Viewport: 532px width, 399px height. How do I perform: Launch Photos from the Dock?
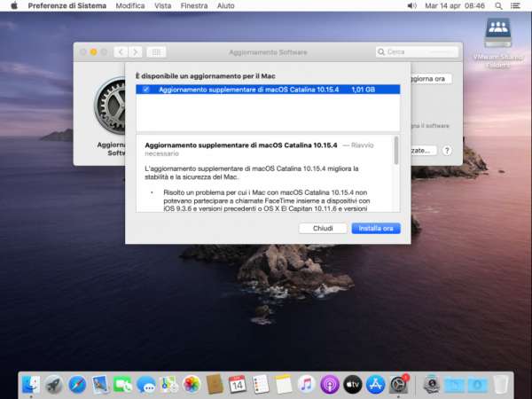point(192,385)
